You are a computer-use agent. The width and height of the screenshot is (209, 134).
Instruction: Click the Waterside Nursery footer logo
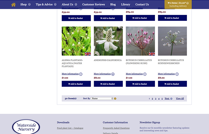click(26, 127)
